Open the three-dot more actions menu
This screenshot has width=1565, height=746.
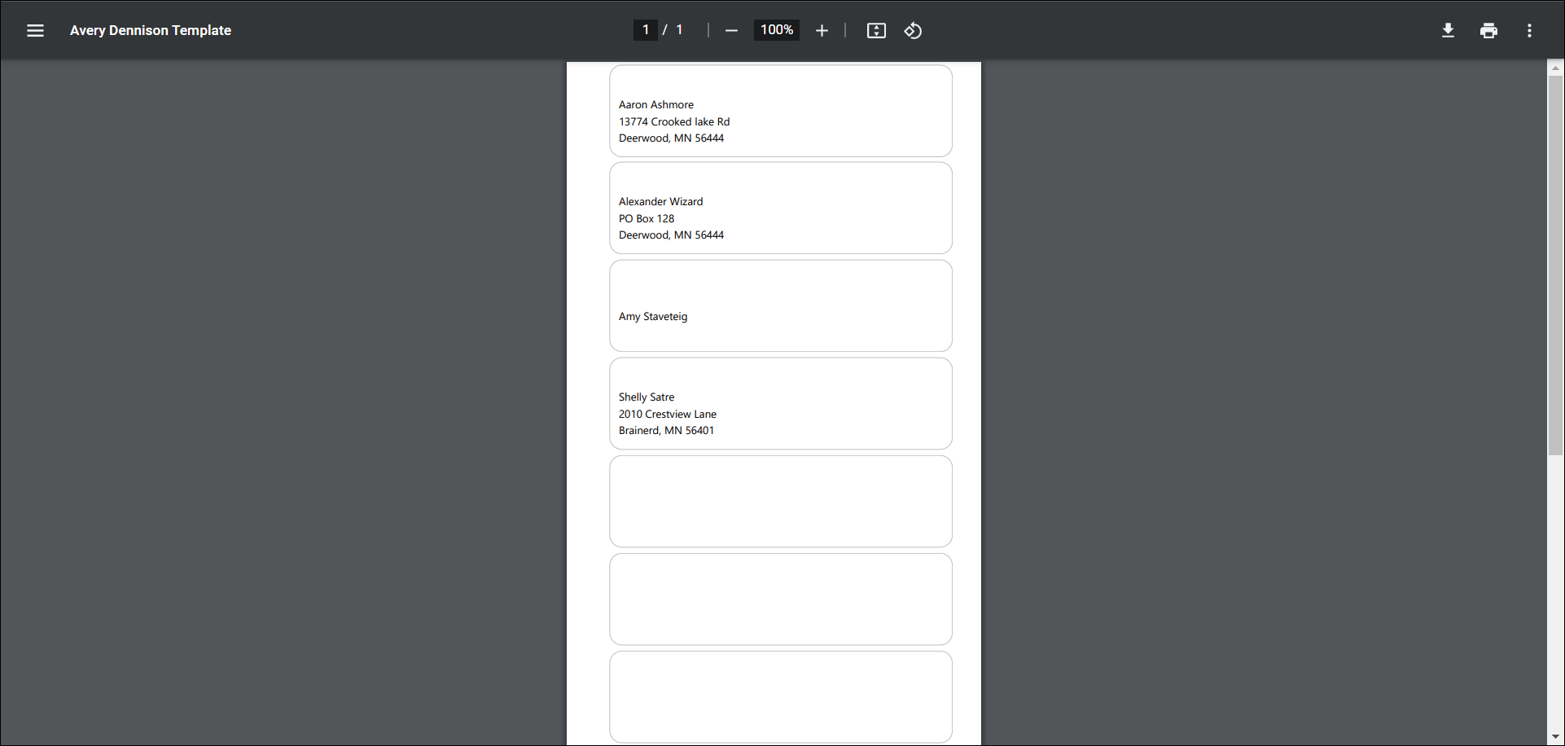click(x=1529, y=30)
